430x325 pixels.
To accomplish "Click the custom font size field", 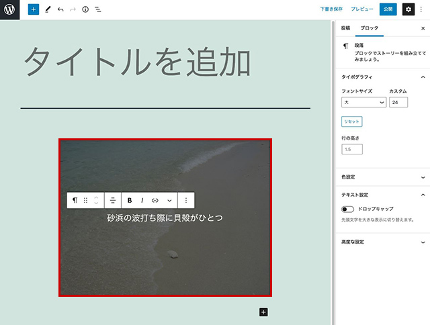I will [x=398, y=102].
